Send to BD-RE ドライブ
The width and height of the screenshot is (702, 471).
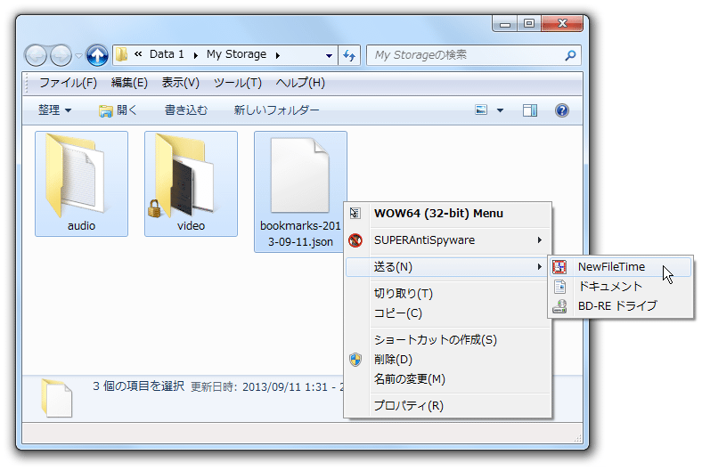[621, 306]
